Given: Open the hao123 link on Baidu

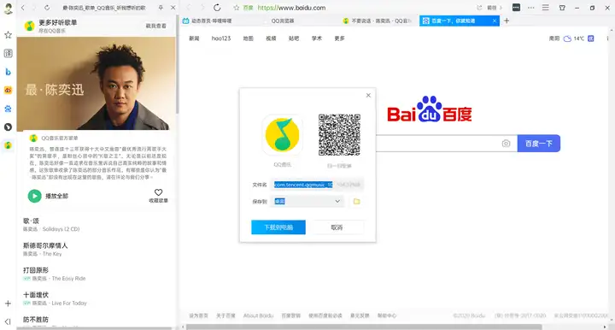Looking at the screenshot, I should pos(221,38).
